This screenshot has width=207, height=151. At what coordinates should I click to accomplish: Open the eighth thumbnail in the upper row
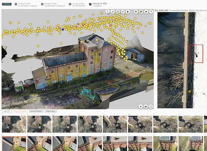coord(191,124)
